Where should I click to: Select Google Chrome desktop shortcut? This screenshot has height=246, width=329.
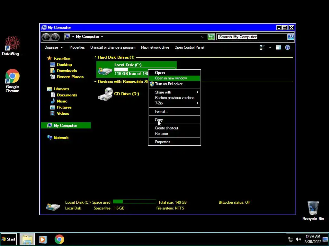click(13, 81)
